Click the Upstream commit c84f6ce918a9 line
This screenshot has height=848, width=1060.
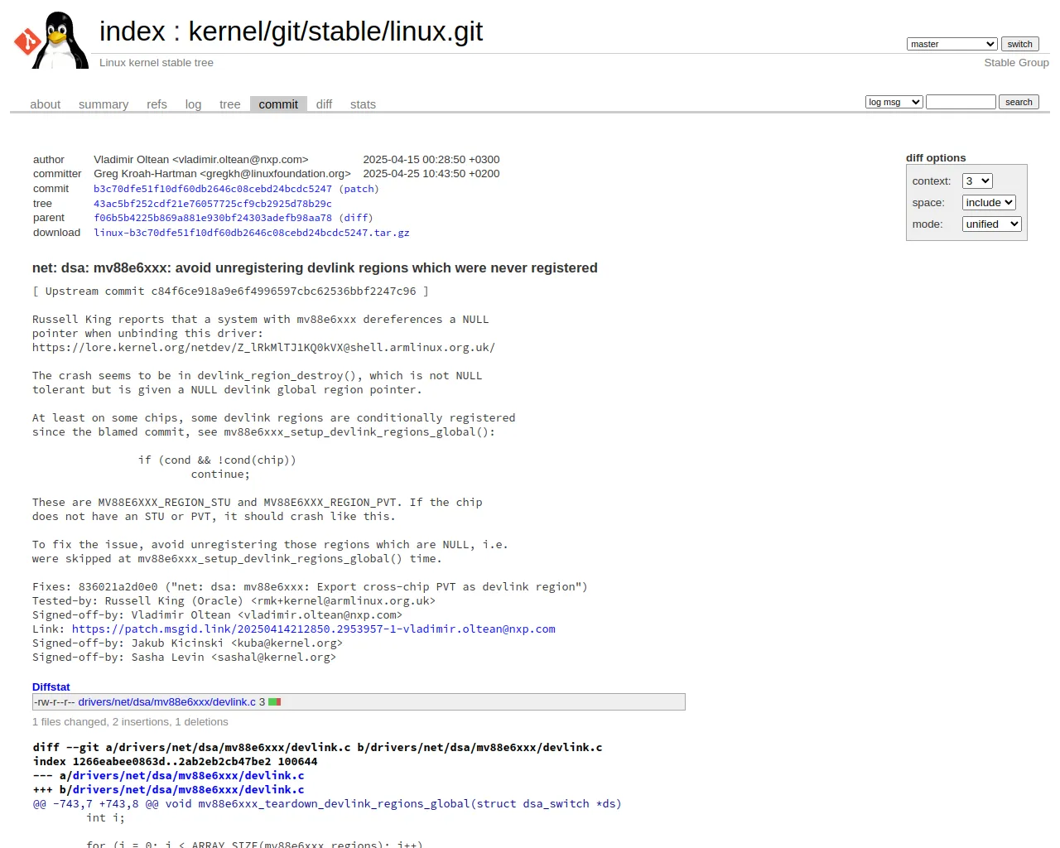(x=231, y=291)
